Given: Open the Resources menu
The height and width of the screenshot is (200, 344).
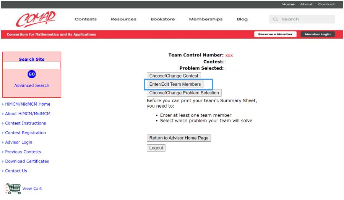Looking at the screenshot, I should point(123,19).
